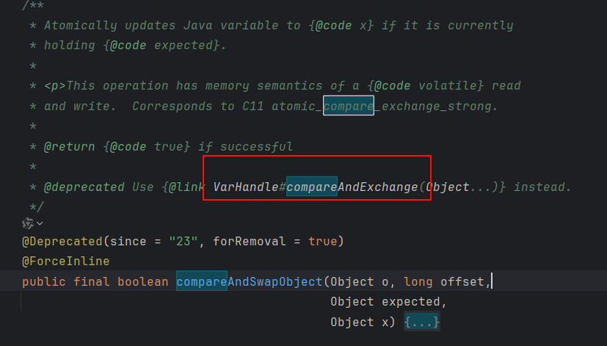
Task: Click the word 'volatile' in the comment
Action: 447,86
